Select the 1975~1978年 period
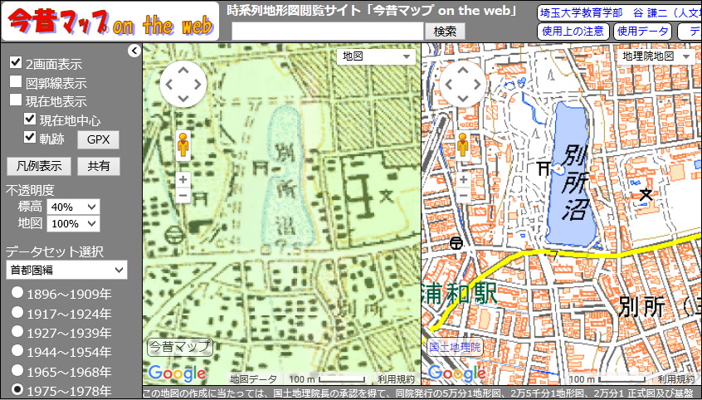Image resolution: width=702 pixels, height=400 pixels. 17,389
